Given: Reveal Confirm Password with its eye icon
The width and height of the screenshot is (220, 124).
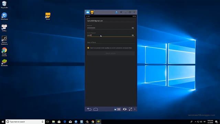Looking at the screenshot, I should click(133, 35).
